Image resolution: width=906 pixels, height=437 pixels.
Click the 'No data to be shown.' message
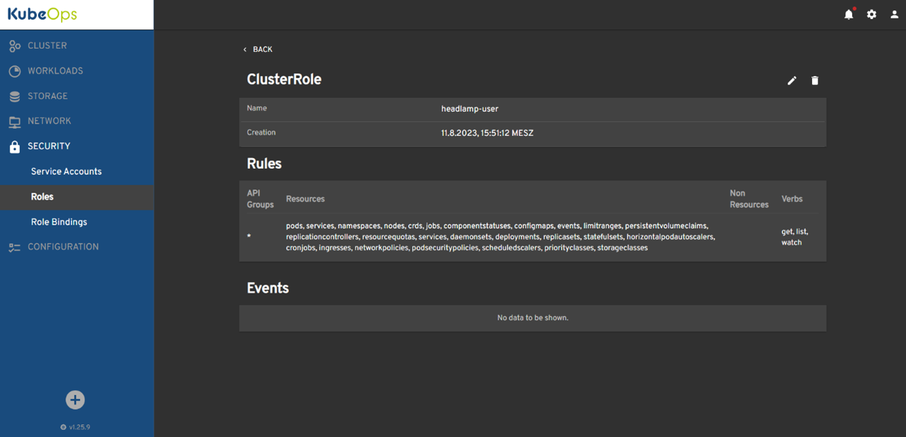[533, 317]
